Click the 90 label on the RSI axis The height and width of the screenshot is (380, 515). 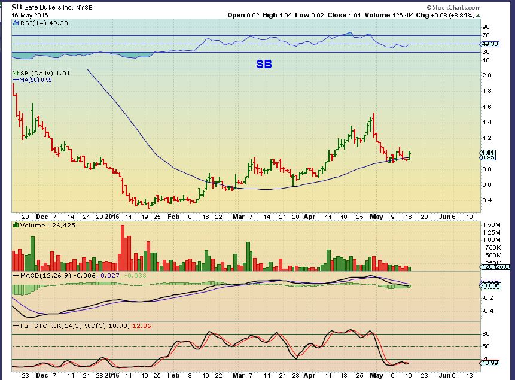(x=486, y=27)
